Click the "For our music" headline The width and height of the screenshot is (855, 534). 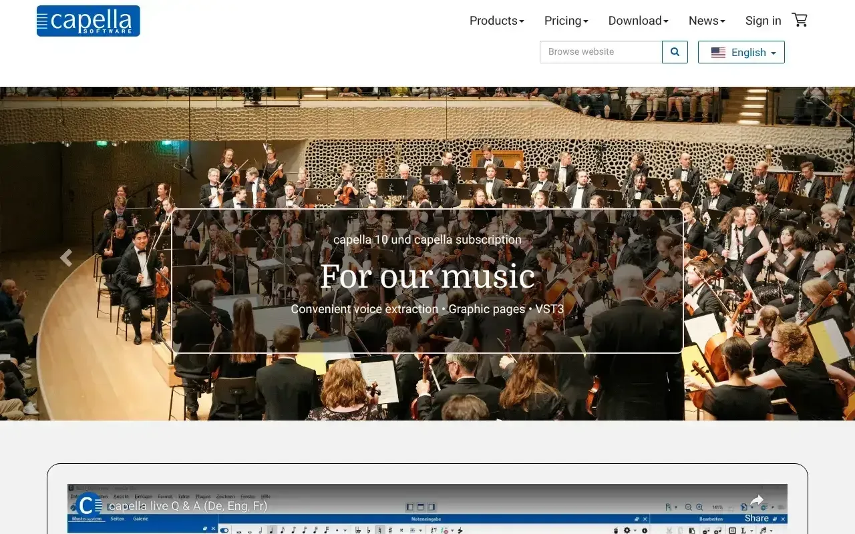tap(427, 276)
